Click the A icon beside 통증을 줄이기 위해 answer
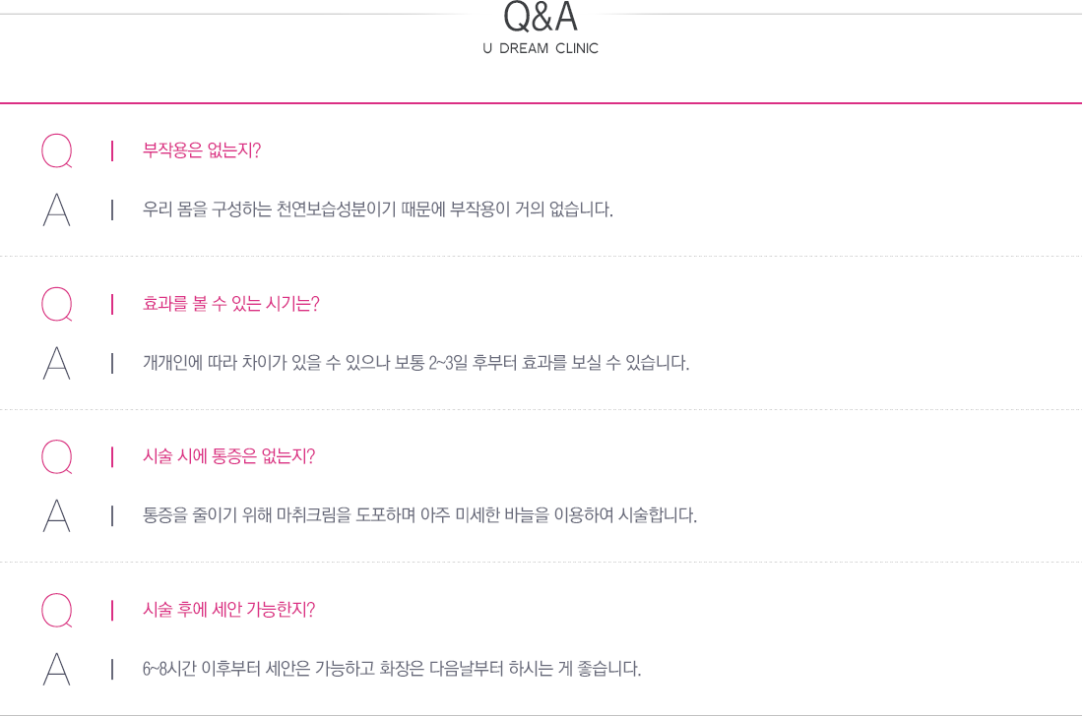1083x716 pixels. [x=57, y=516]
